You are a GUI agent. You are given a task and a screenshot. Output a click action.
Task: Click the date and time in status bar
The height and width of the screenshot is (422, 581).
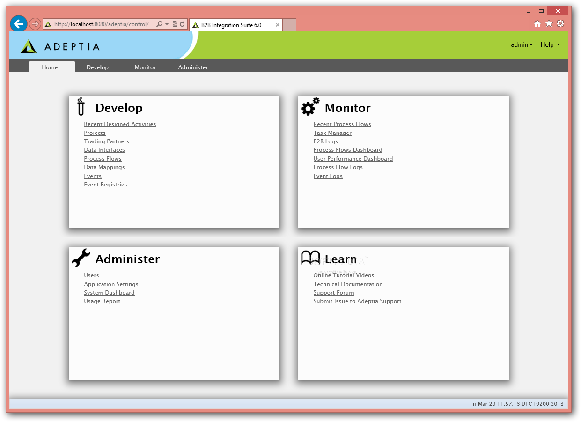click(x=517, y=404)
